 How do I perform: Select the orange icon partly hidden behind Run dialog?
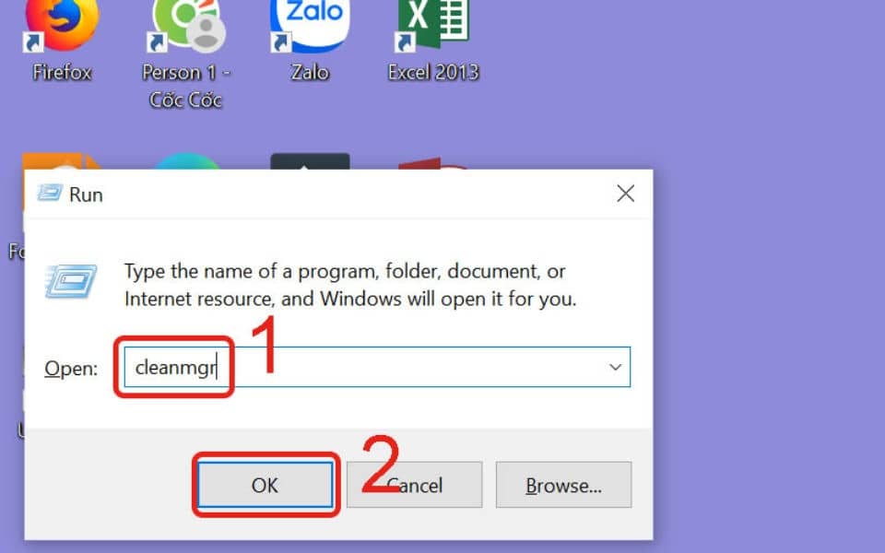click(x=61, y=161)
